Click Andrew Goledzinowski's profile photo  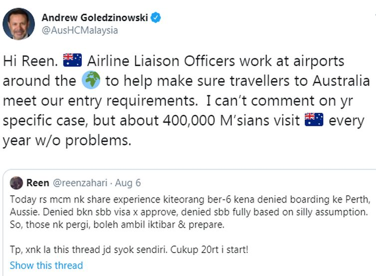(19, 23)
